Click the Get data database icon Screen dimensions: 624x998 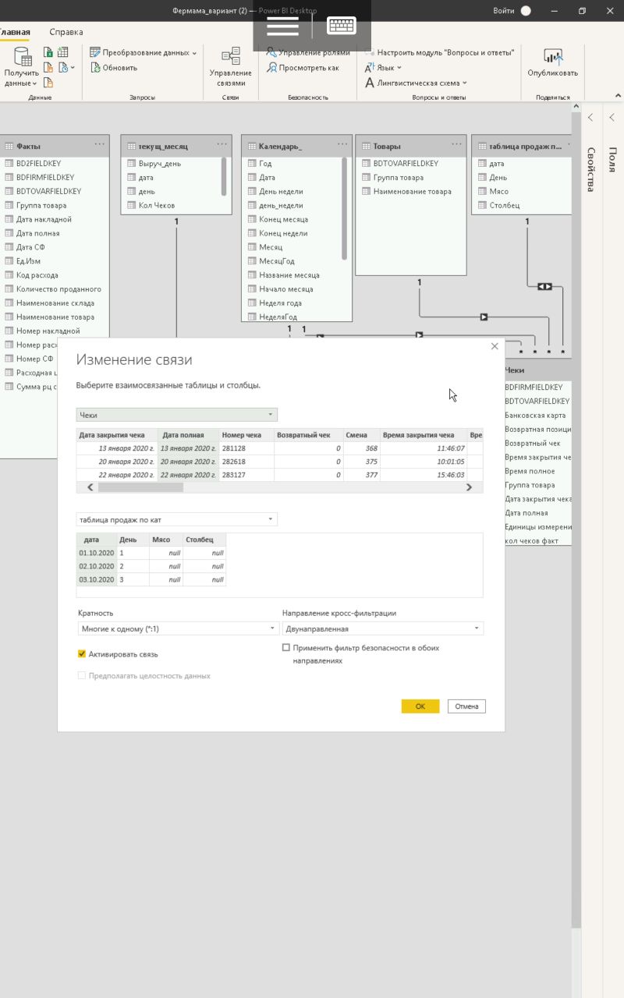point(23,56)
